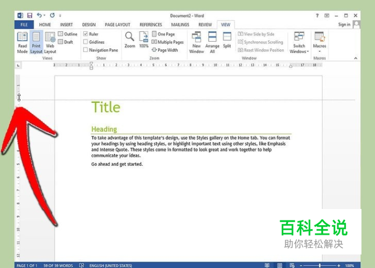Click the Word application icon in title bar
The height and width of the screenshot is (268, 375).
coord(21,16)
